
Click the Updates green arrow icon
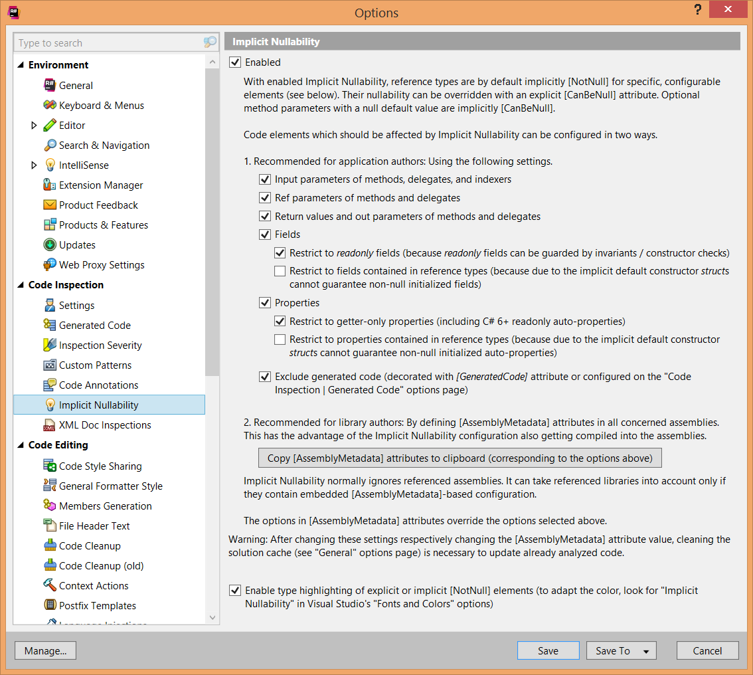(50, 244)
